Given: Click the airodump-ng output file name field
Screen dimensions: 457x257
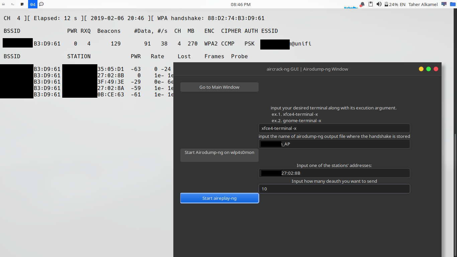Looking at the screenshot, I should point(334,144).
